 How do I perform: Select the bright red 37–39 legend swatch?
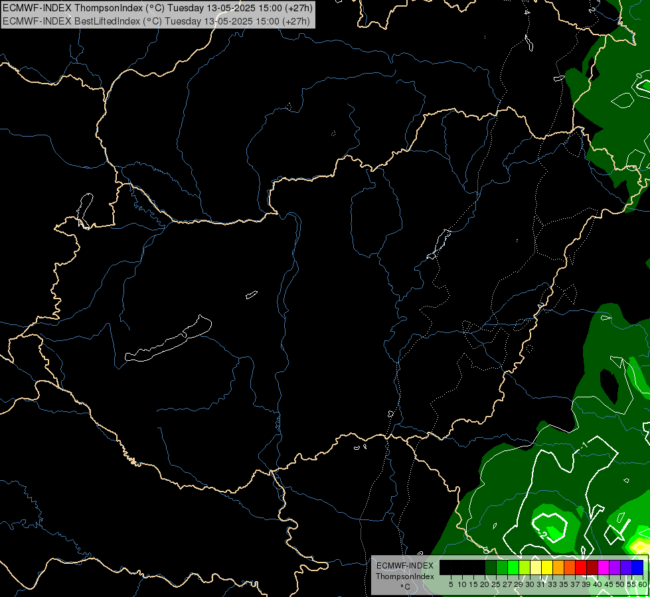pos(581,567)
